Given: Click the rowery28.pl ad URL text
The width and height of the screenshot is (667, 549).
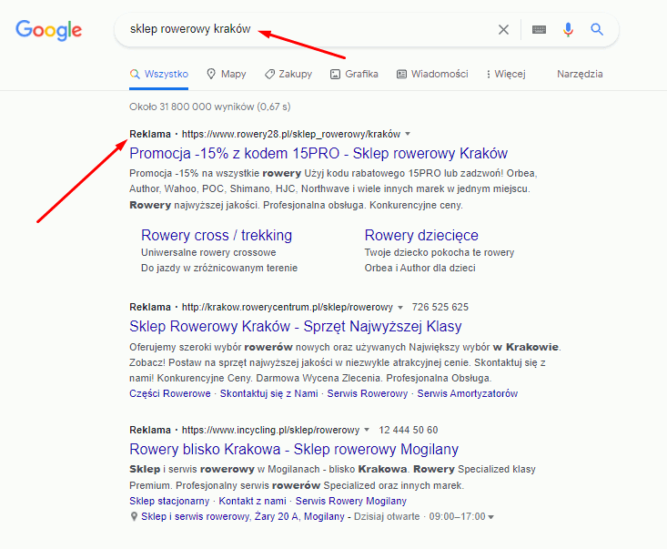Looking at the screenshot, I should point(291,134).
